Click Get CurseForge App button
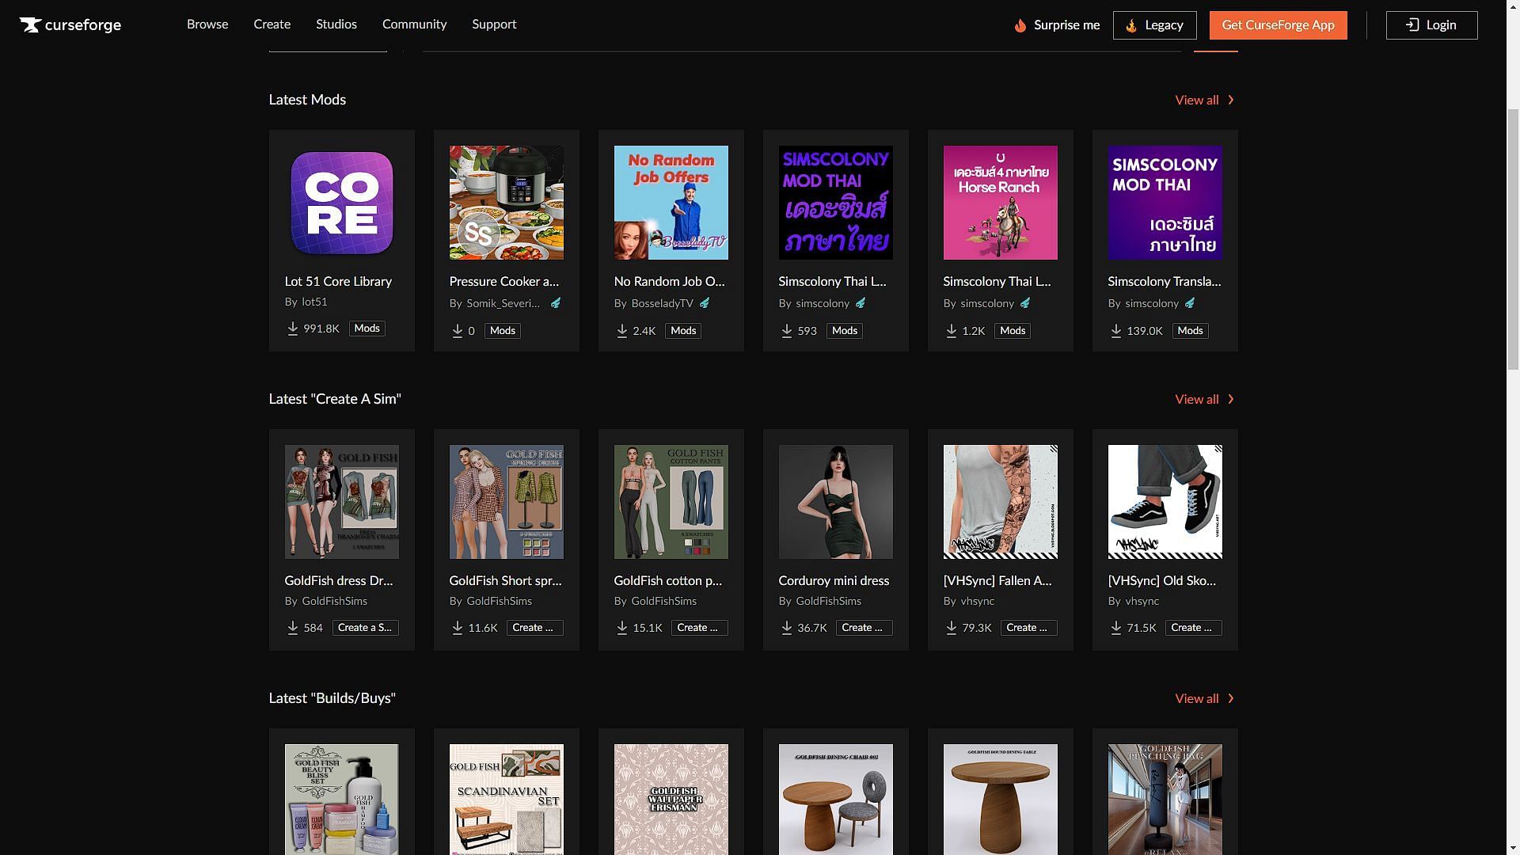Viewport: 1520px width, 855px height. [1278, 25]
